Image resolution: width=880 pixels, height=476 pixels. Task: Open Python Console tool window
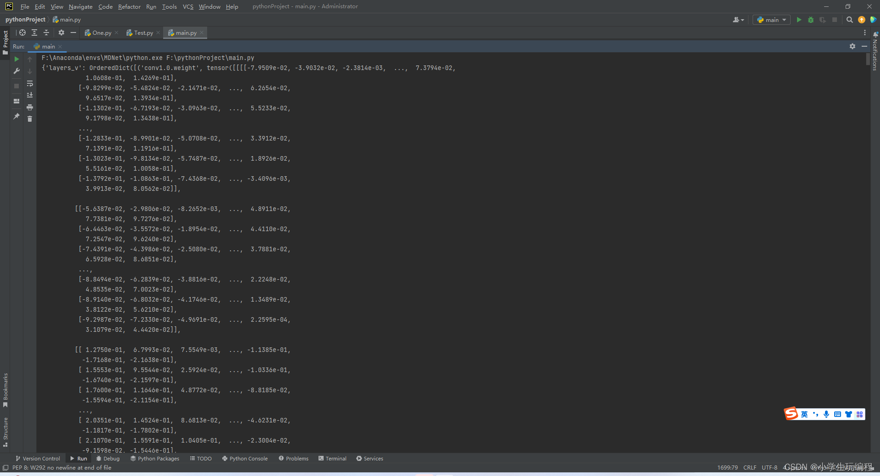(x=245, y=458)
